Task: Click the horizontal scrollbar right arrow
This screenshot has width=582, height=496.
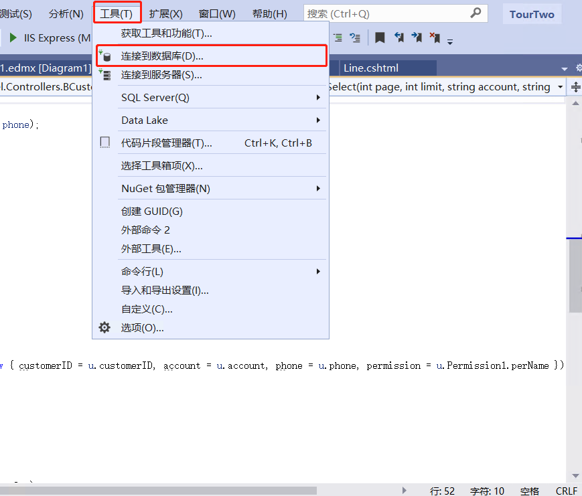Action: coord(405,491)
